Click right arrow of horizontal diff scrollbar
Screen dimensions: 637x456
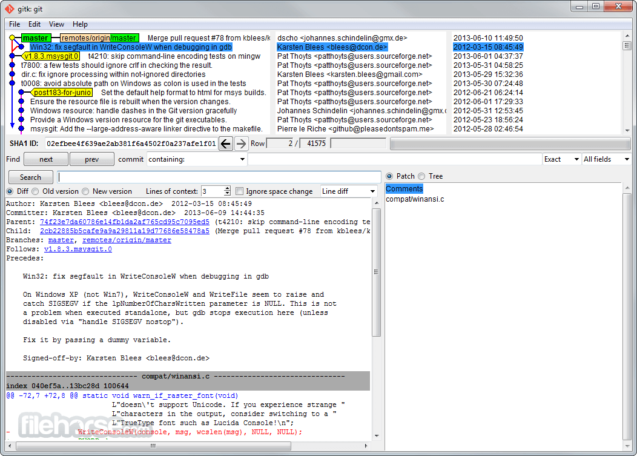pos(366,446)
